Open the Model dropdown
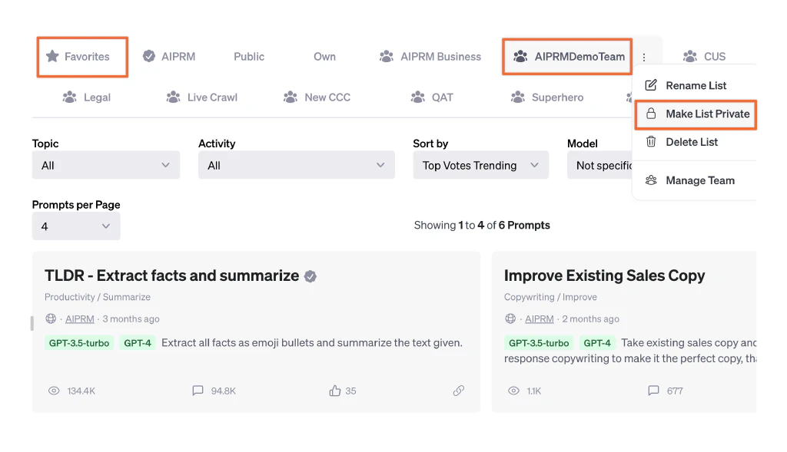Viewport: 787px width, 452px height. pyautogui.click(x=599, y=165)
